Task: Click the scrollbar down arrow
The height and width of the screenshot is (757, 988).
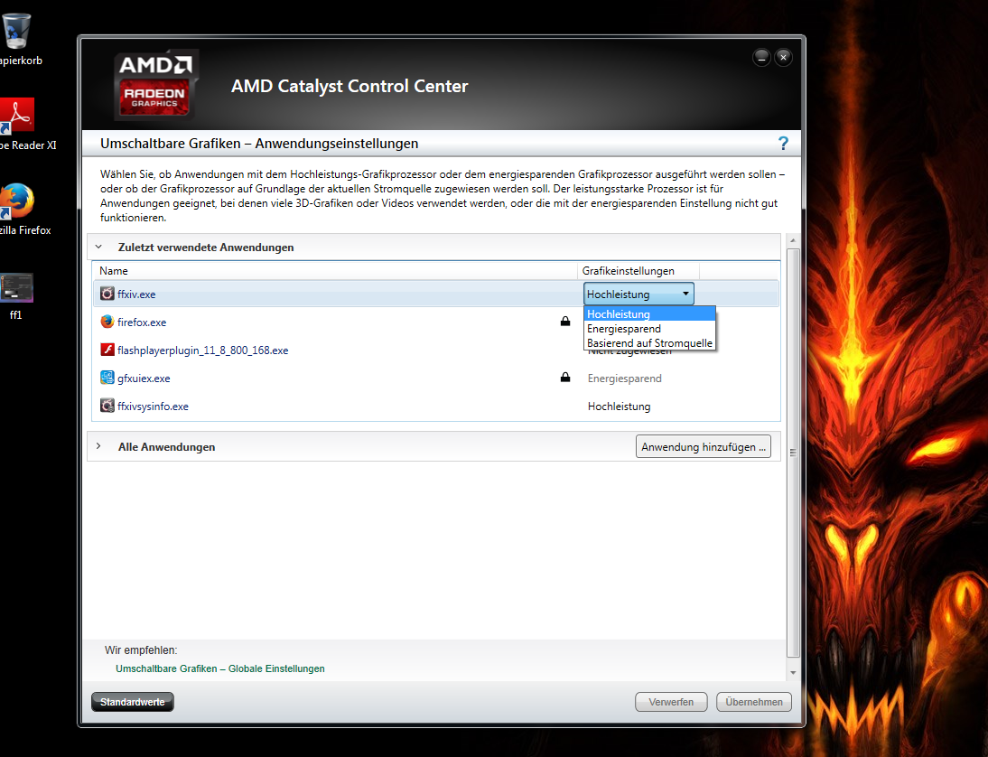Action: point(793,673)
